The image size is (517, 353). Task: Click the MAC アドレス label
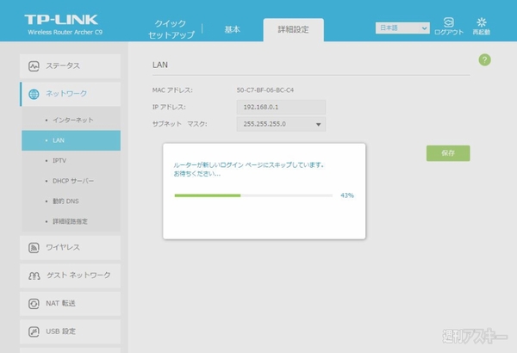tap(172, 90)
